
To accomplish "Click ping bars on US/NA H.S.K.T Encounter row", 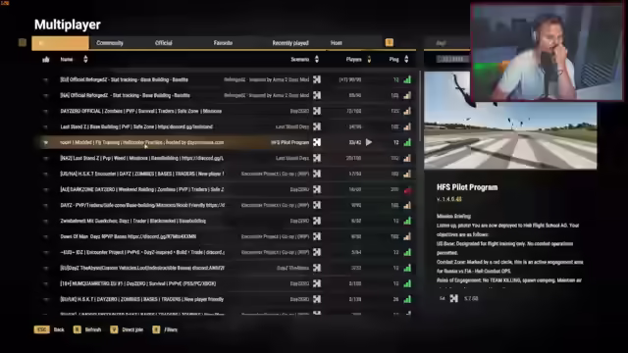I will [x=407, y=174].
